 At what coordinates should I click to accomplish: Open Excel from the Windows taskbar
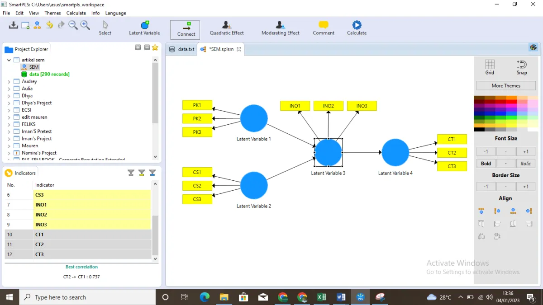(321, 297)
